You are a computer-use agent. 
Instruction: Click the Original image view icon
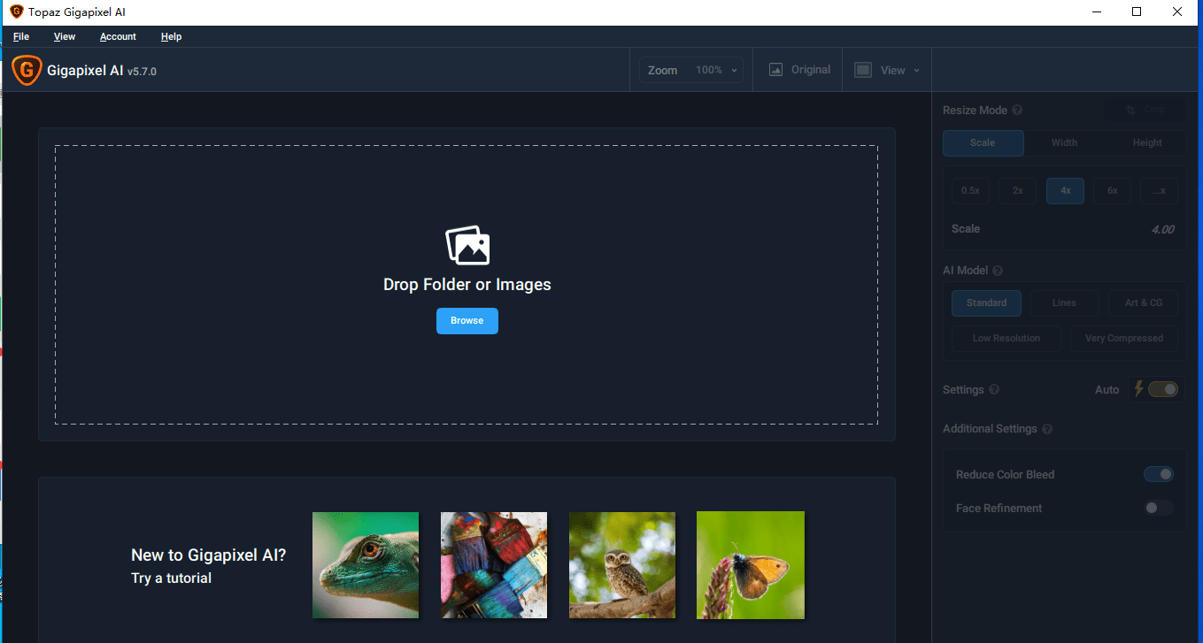pos(775,70)
